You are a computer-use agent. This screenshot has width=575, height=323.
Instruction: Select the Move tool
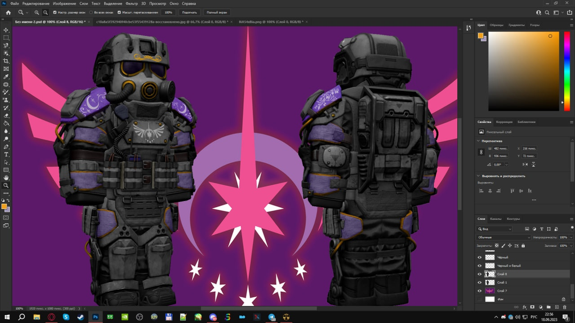tap(6, 30)
